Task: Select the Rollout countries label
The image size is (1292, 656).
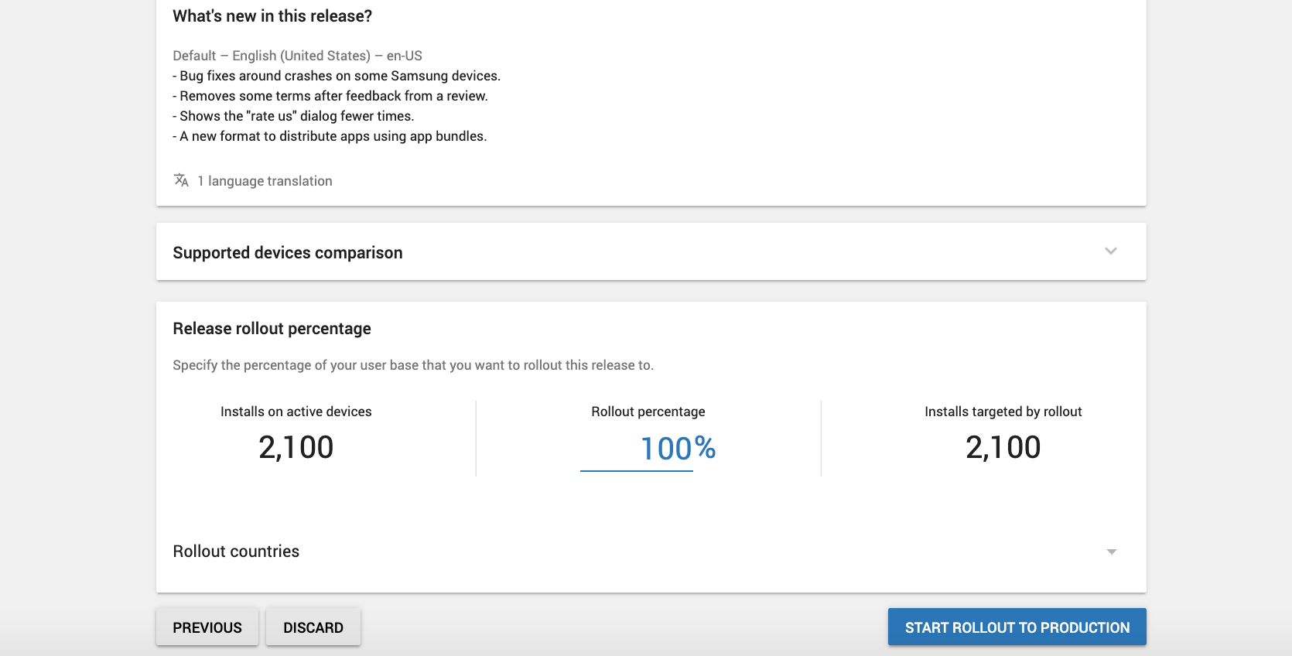Action: tap(236, 552)
